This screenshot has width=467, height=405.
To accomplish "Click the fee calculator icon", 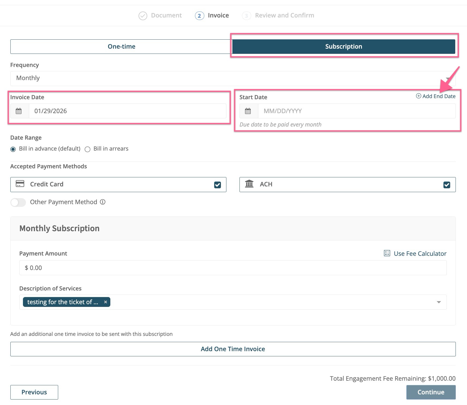I will click(387, 253).
